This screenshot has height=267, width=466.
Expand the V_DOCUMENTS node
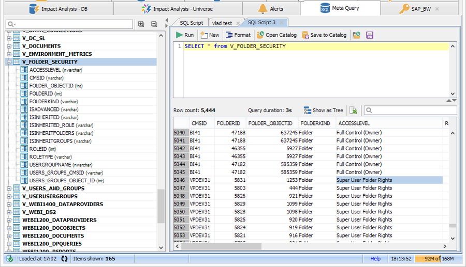point(9,46)
